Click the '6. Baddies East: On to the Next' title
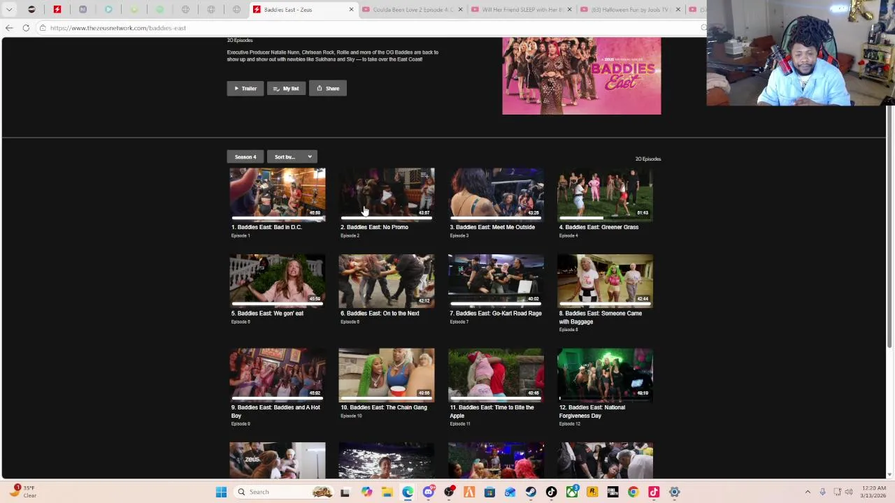The height and width of the screenshot is (503, 895). point(380,314)
